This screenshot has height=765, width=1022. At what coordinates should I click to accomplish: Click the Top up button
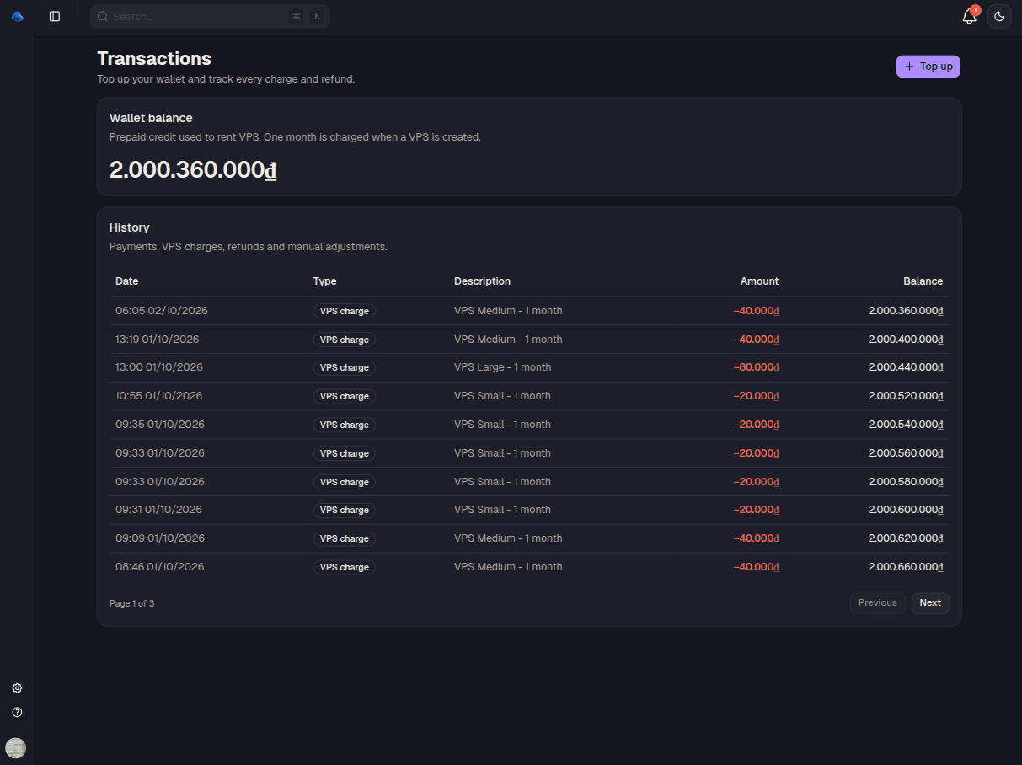pos(928,67)
